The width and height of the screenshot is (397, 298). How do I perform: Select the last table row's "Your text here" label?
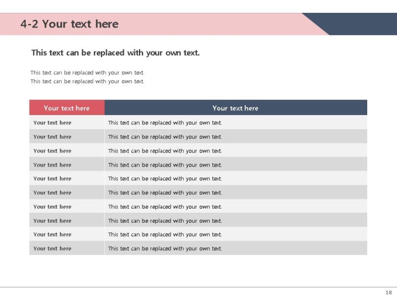coord(53,248)
